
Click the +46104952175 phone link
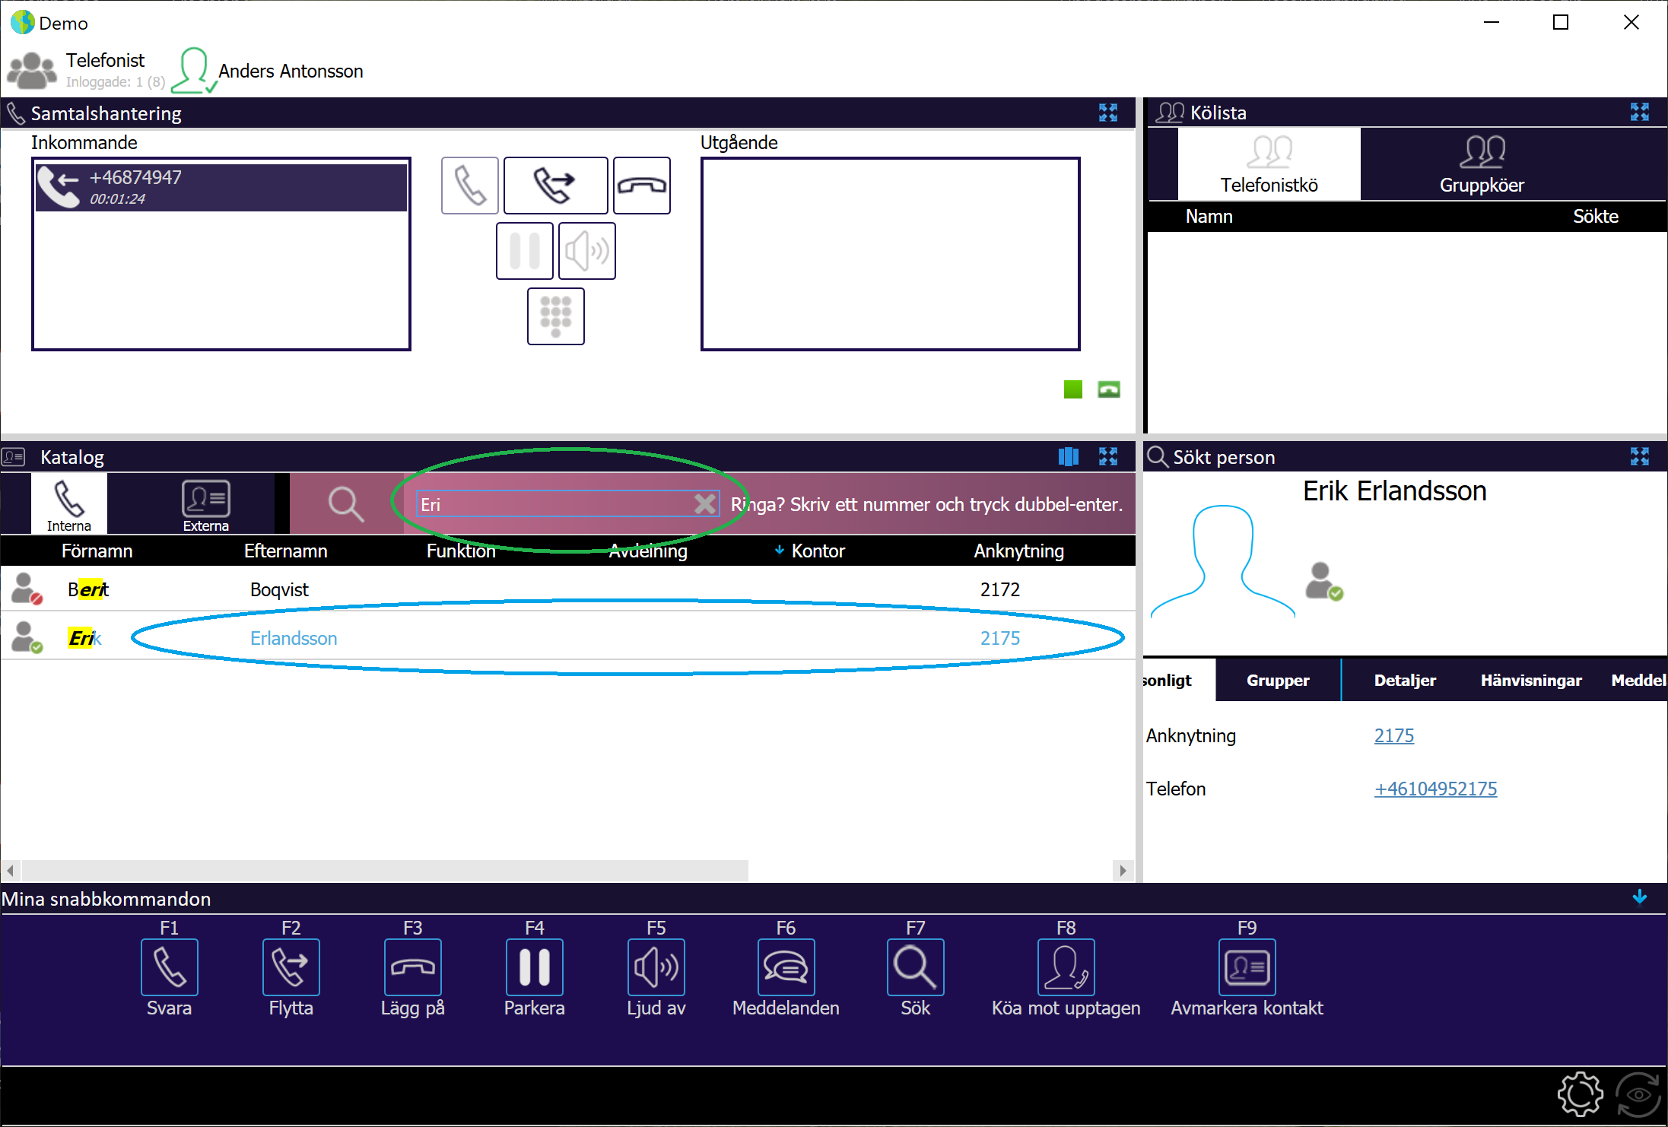click(1435, 789)
